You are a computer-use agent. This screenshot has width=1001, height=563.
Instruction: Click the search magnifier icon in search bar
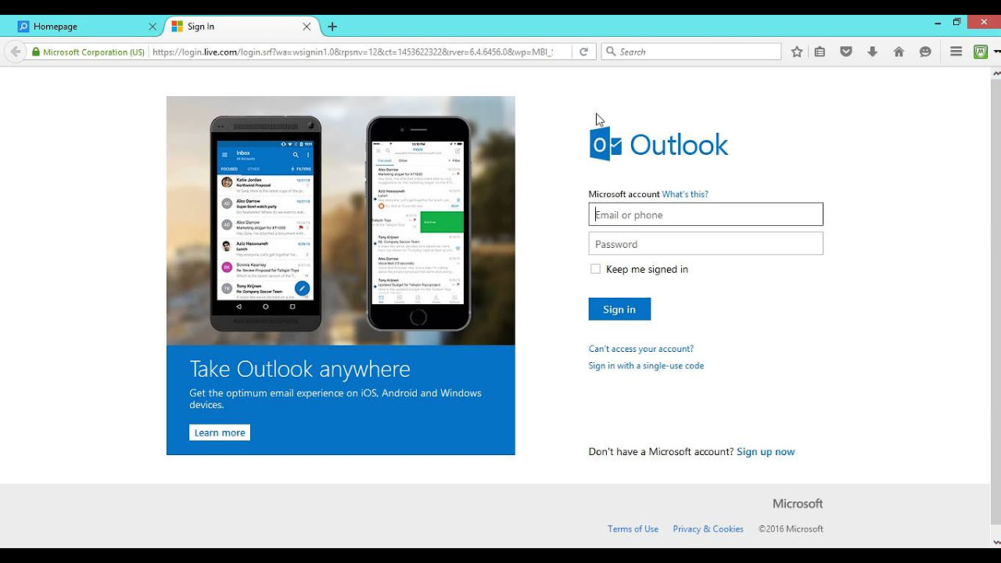pyautogui.click(x=611, y=52)
